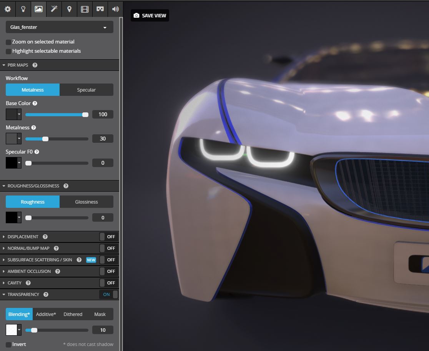
Task: Select the Specular workflow tab
Action: 86,90
